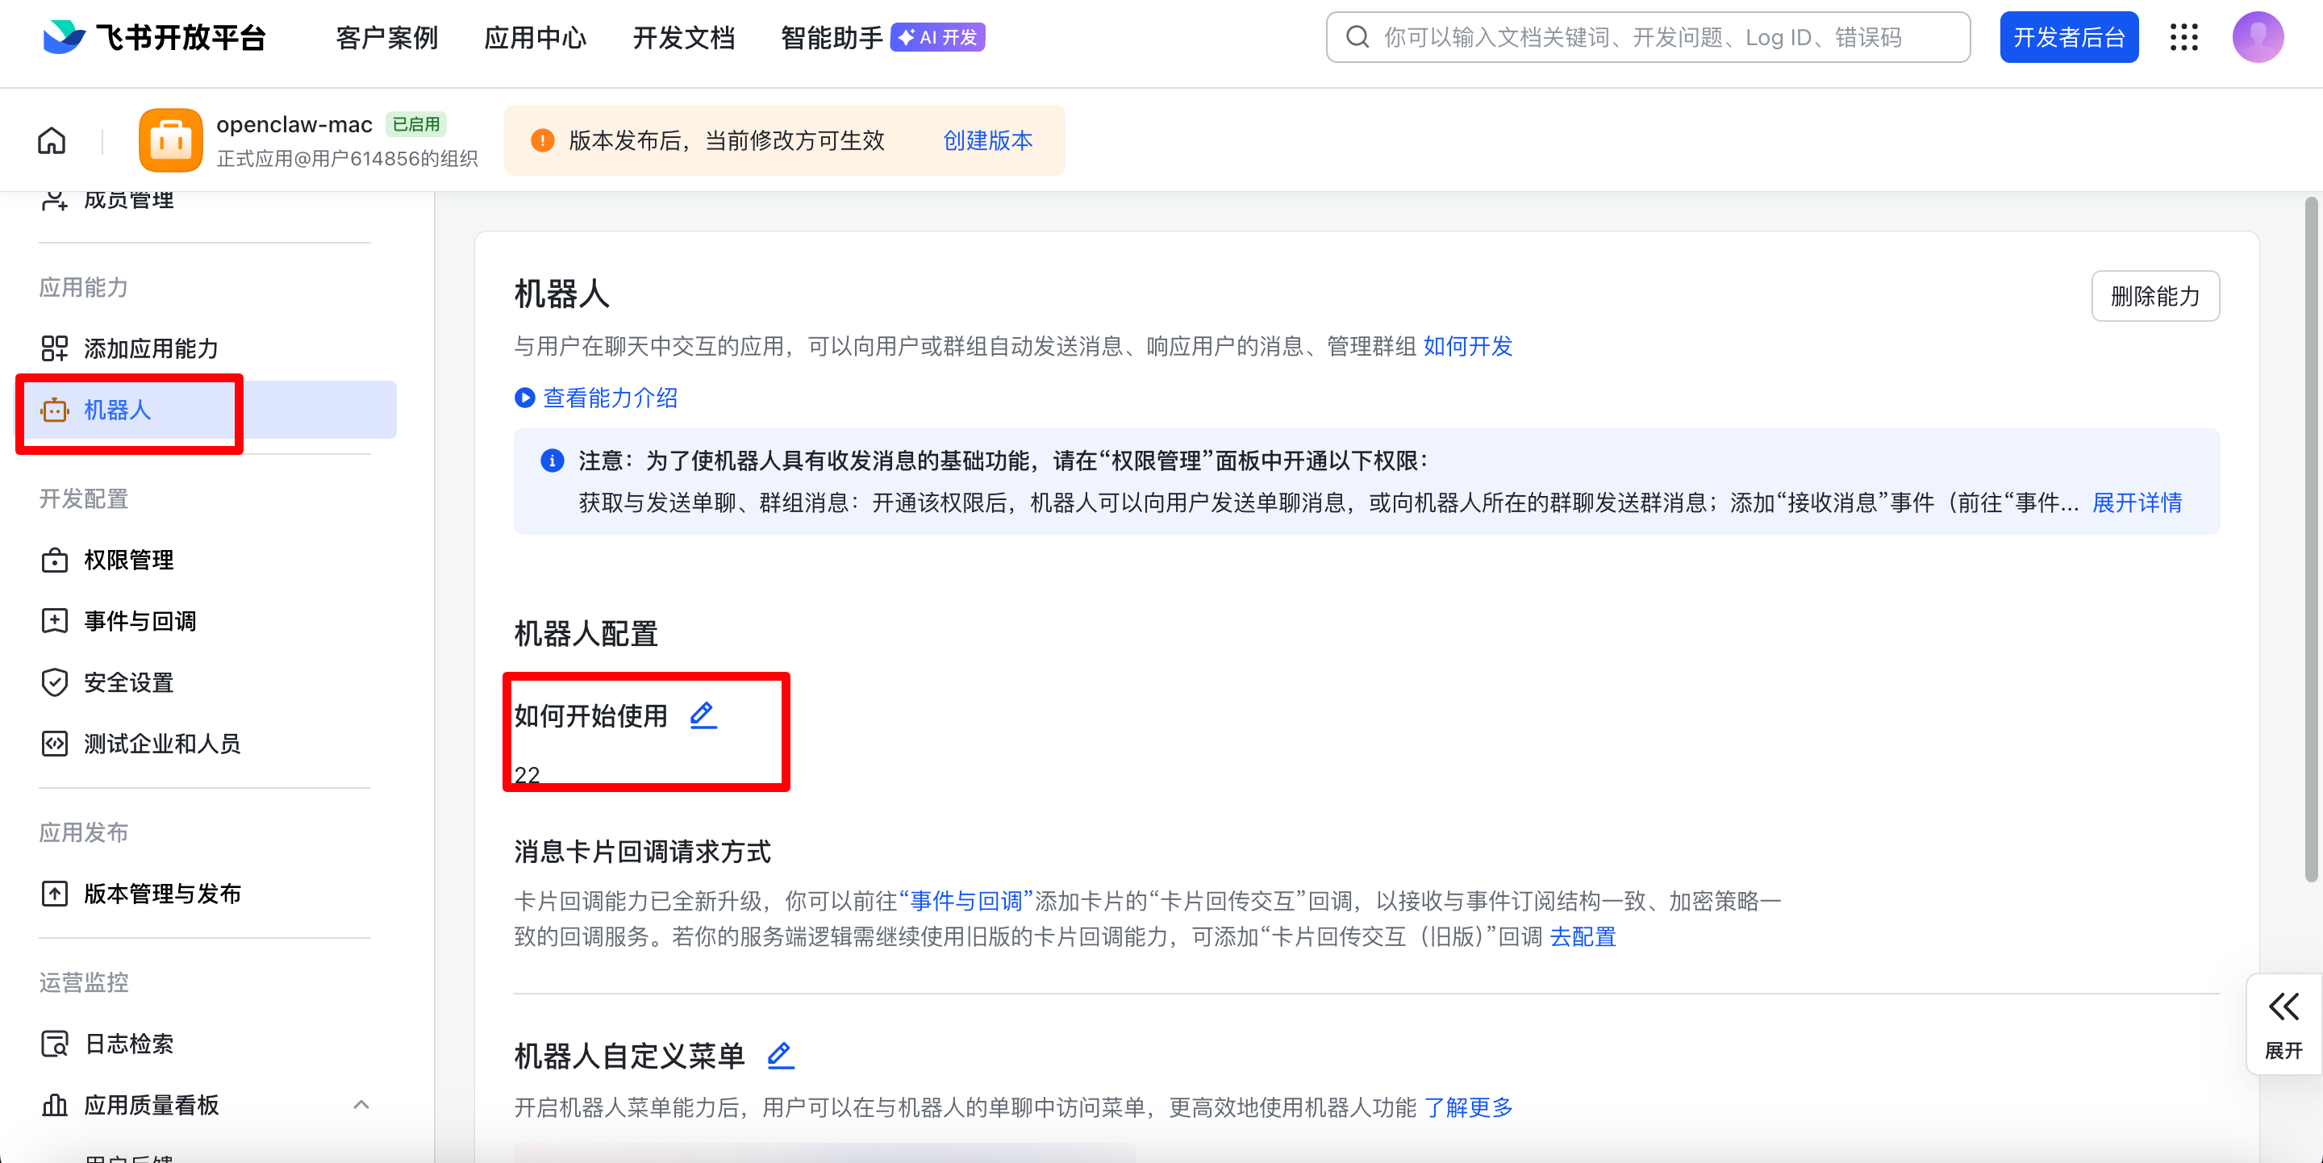Open 权限管理 in the sidebar
Viewport: 2323px width, 1163px height.
[x=129, y=560]
